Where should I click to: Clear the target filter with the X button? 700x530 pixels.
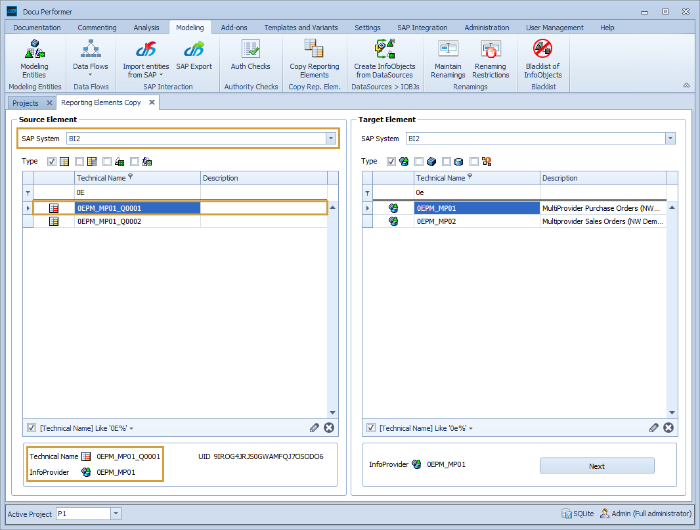(668, 428)
